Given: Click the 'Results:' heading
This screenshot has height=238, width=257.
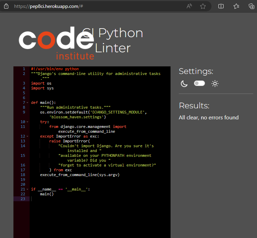Looking at the screenshot, I should (x=194, y=106).
